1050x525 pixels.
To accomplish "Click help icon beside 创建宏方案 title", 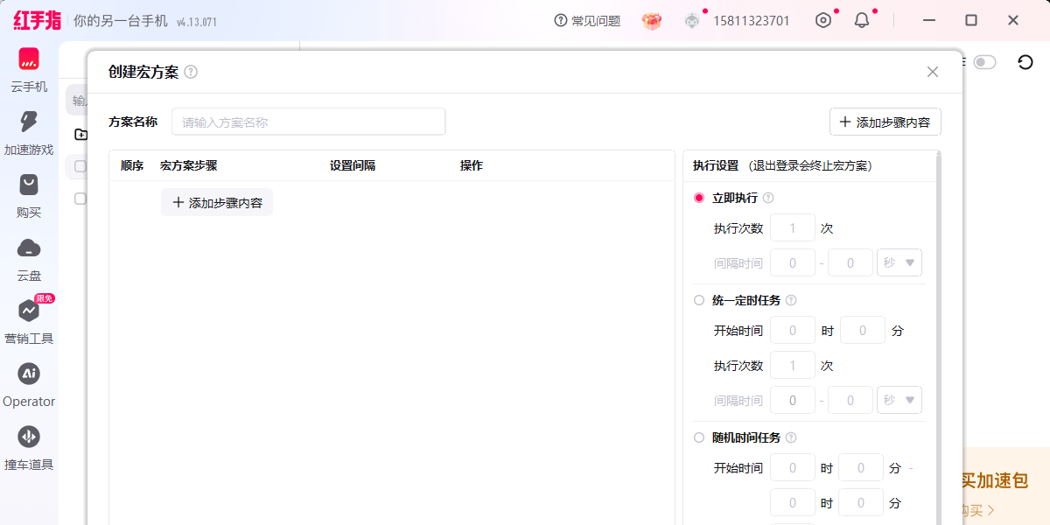I will pyautogui.click(x=191, y=72).
